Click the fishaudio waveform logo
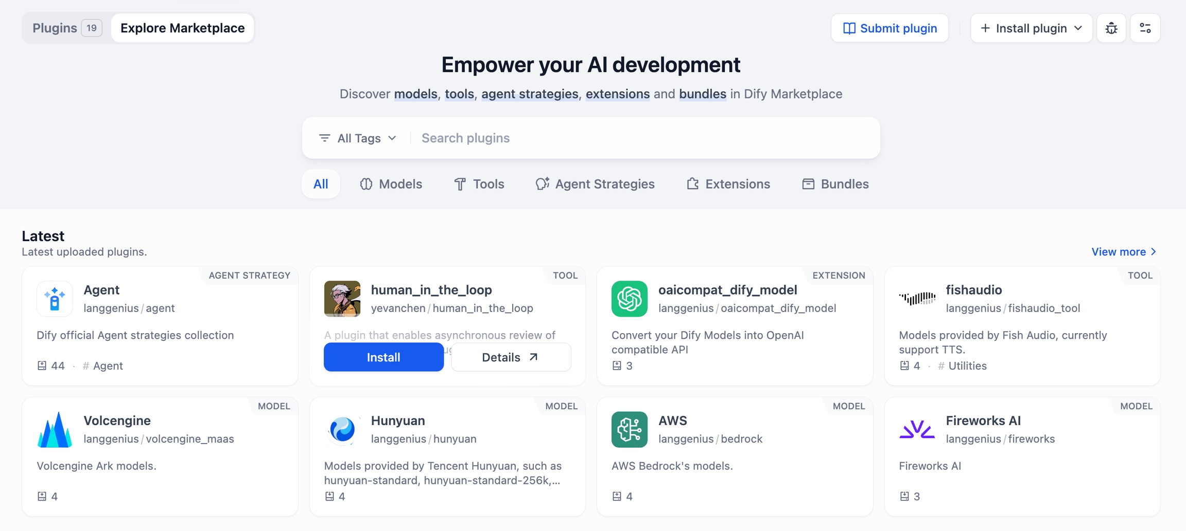 (x=917, y=299)
